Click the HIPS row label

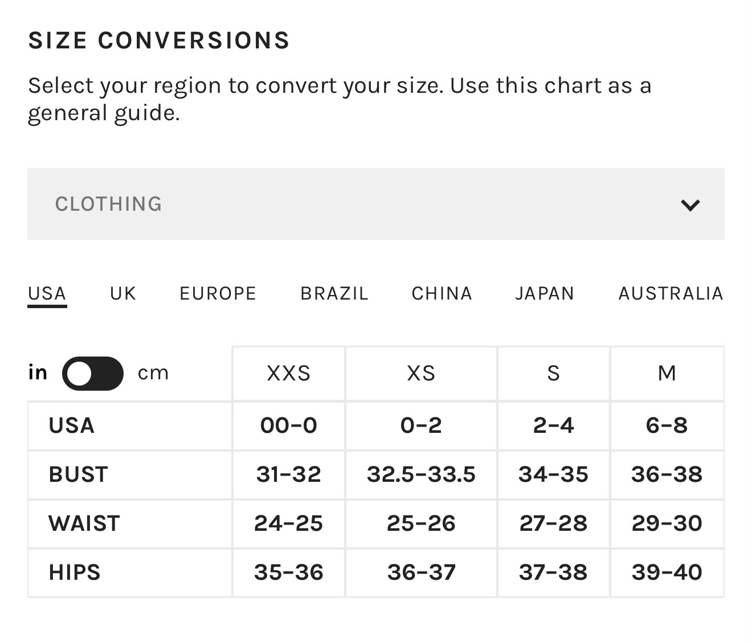[75, 572]
